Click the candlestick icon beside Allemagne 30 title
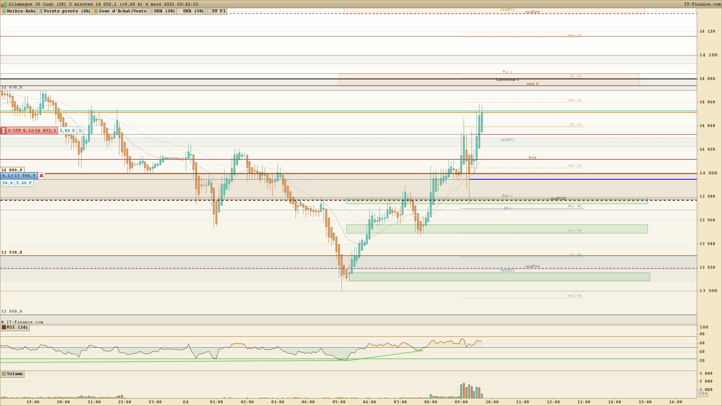 tap(4, 4)
